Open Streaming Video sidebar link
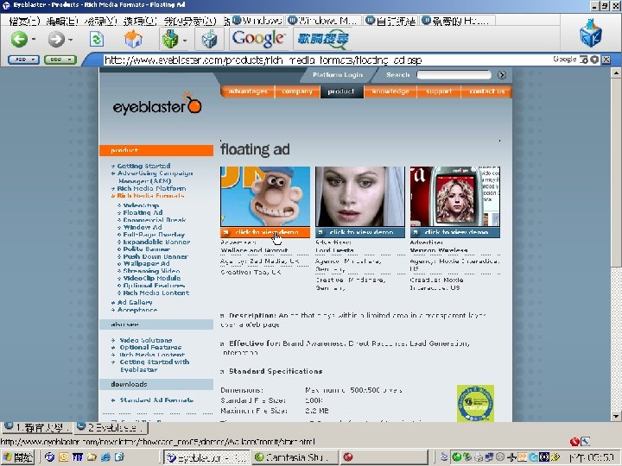Viewport: 622px width, 466px height. pos(151,271)
